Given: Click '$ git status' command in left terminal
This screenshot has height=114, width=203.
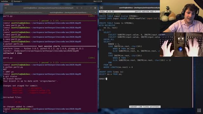Looking at the screenshot, I should click(x=10, y=76).
